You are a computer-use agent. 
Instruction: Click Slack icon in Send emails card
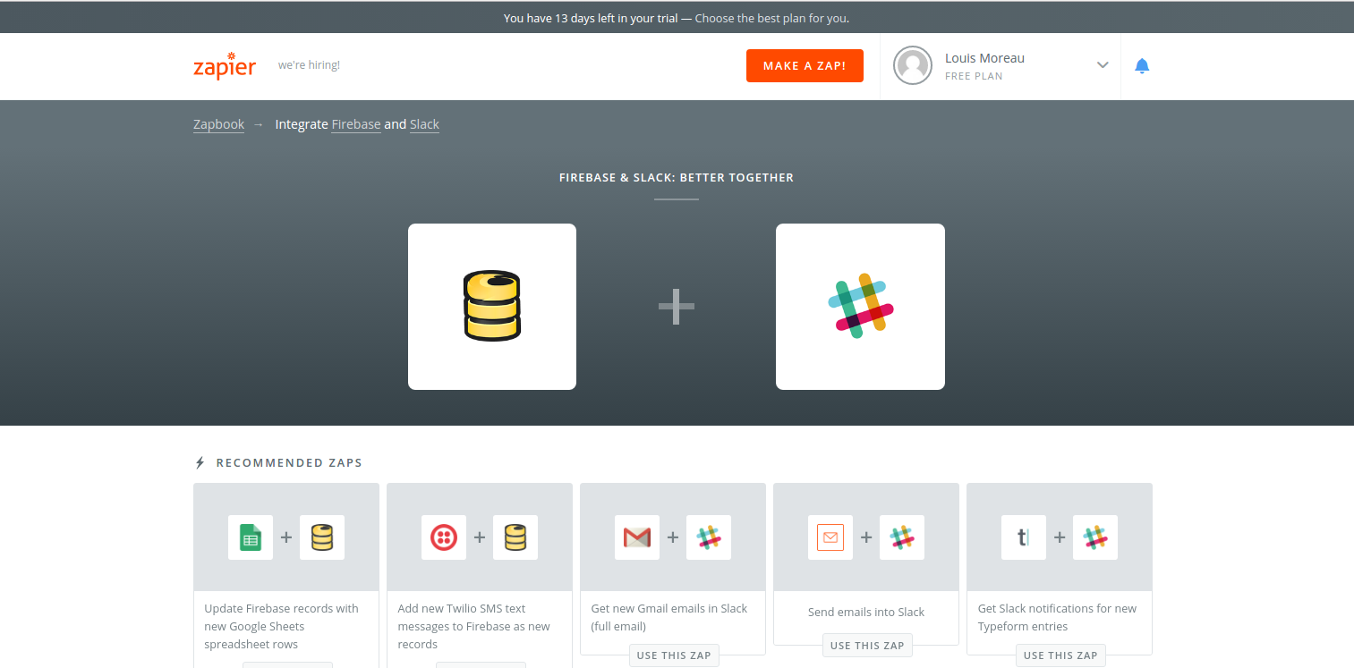tap(902, 537)
